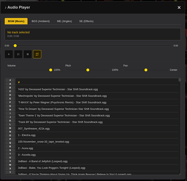Jump to letter S in index
Image resolution: width=187 pixels, height=181 pixels.
(10, 150)
